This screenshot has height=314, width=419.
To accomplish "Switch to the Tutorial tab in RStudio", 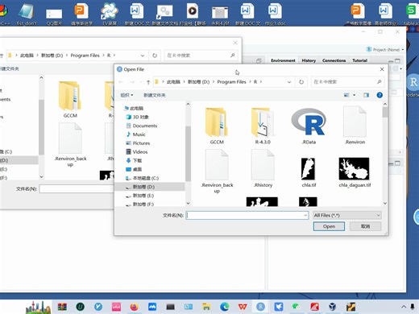I will click(x=359, y=60).
